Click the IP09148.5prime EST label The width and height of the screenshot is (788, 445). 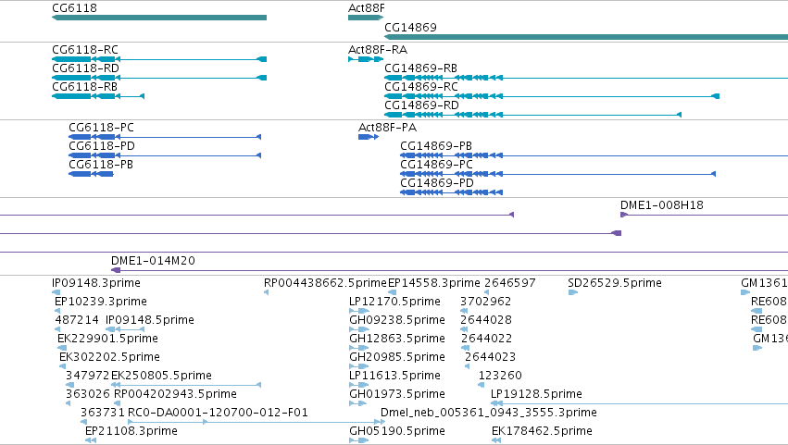(150, 320)
